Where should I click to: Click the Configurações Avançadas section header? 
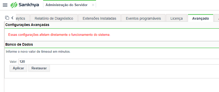tap(27, 25)
